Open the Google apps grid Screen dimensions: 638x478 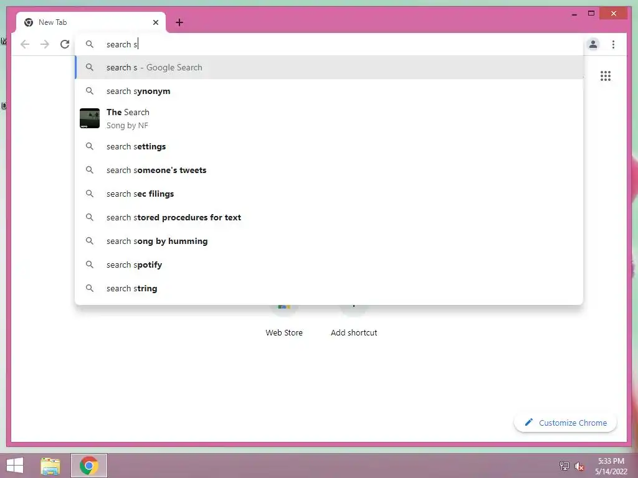pyautogui.click(x=606, y=76)
